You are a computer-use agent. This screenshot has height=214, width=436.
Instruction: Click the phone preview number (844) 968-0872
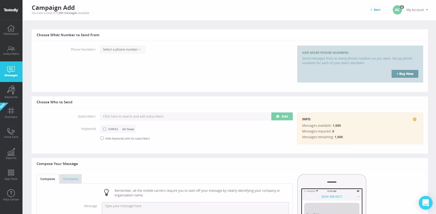pos(332,197)
